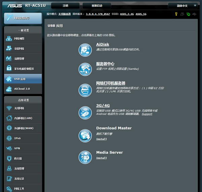Click the administration person icon
The image size is (202, 192).
(9, 168)
